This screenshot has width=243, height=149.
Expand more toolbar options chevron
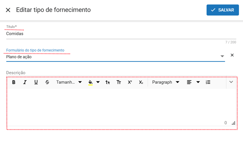[x=231, y=82]
